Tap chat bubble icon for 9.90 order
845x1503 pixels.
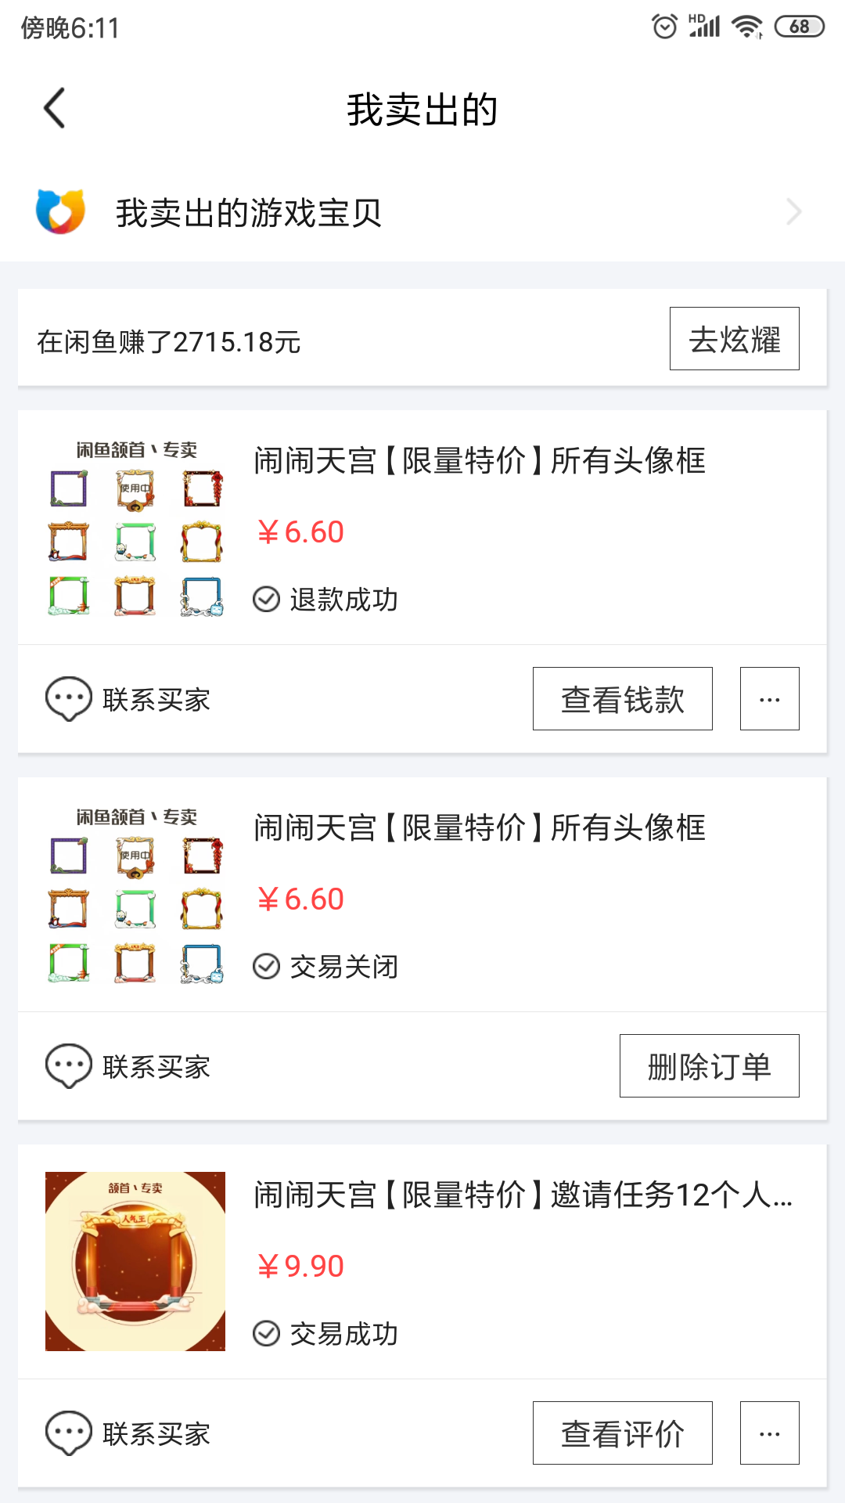[x=69, y=1433]
